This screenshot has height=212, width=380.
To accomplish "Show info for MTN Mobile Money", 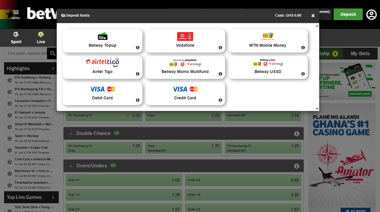I will click(303, 48).
